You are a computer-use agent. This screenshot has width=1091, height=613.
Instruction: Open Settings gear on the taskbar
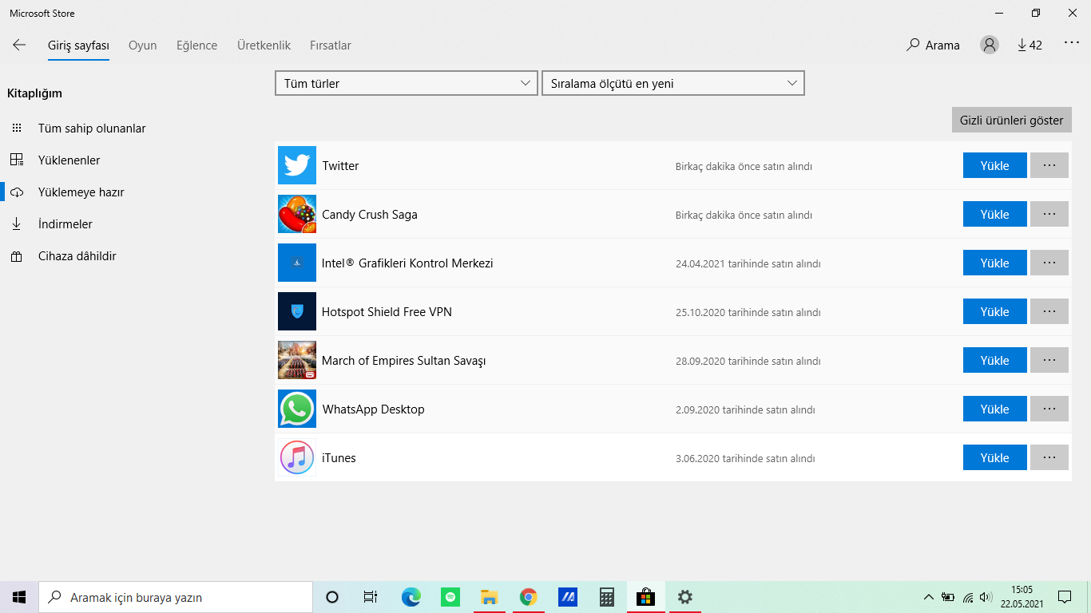[684, 597]
